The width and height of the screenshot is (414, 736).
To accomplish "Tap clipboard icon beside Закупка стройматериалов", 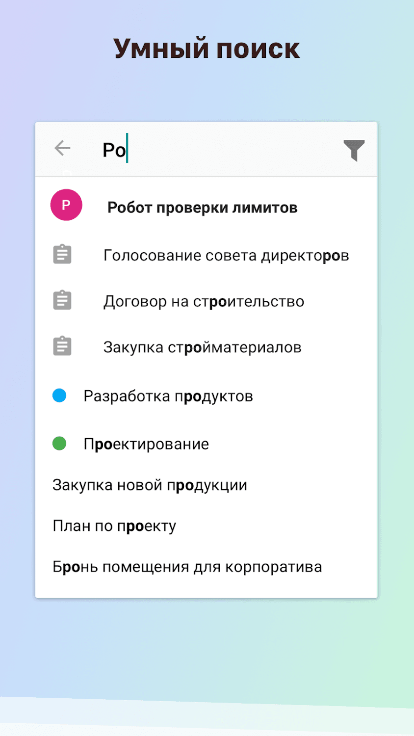I will tap(62, 346).
